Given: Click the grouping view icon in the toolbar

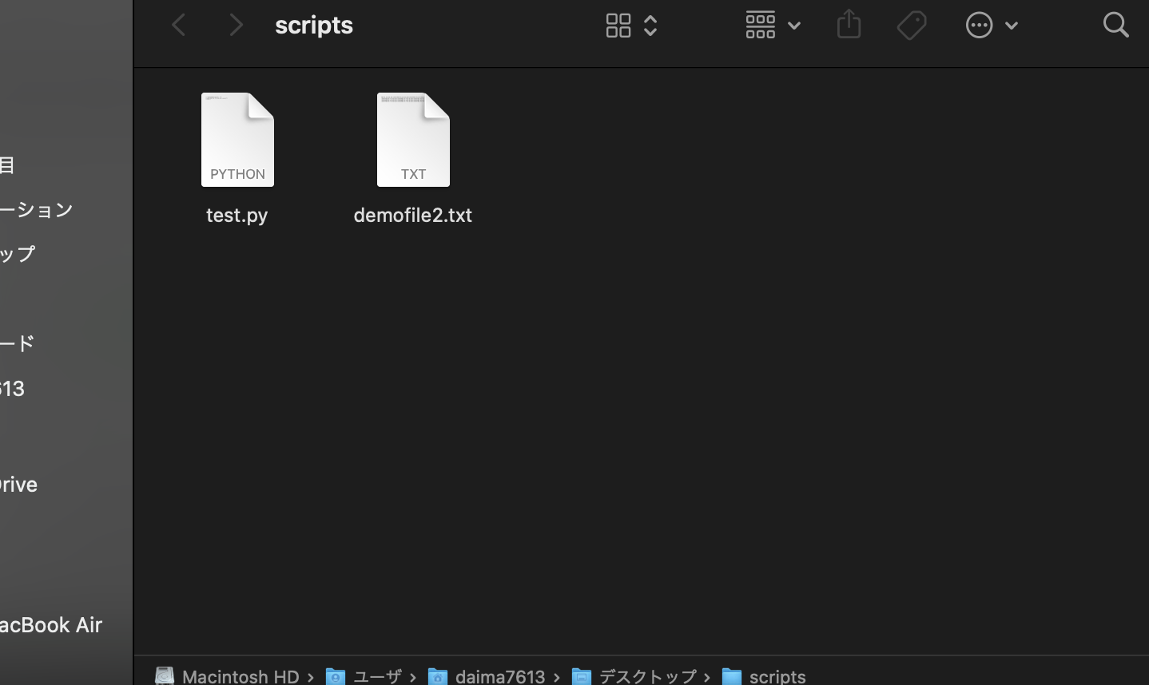Looking at the screenshot, I should 760,25.
